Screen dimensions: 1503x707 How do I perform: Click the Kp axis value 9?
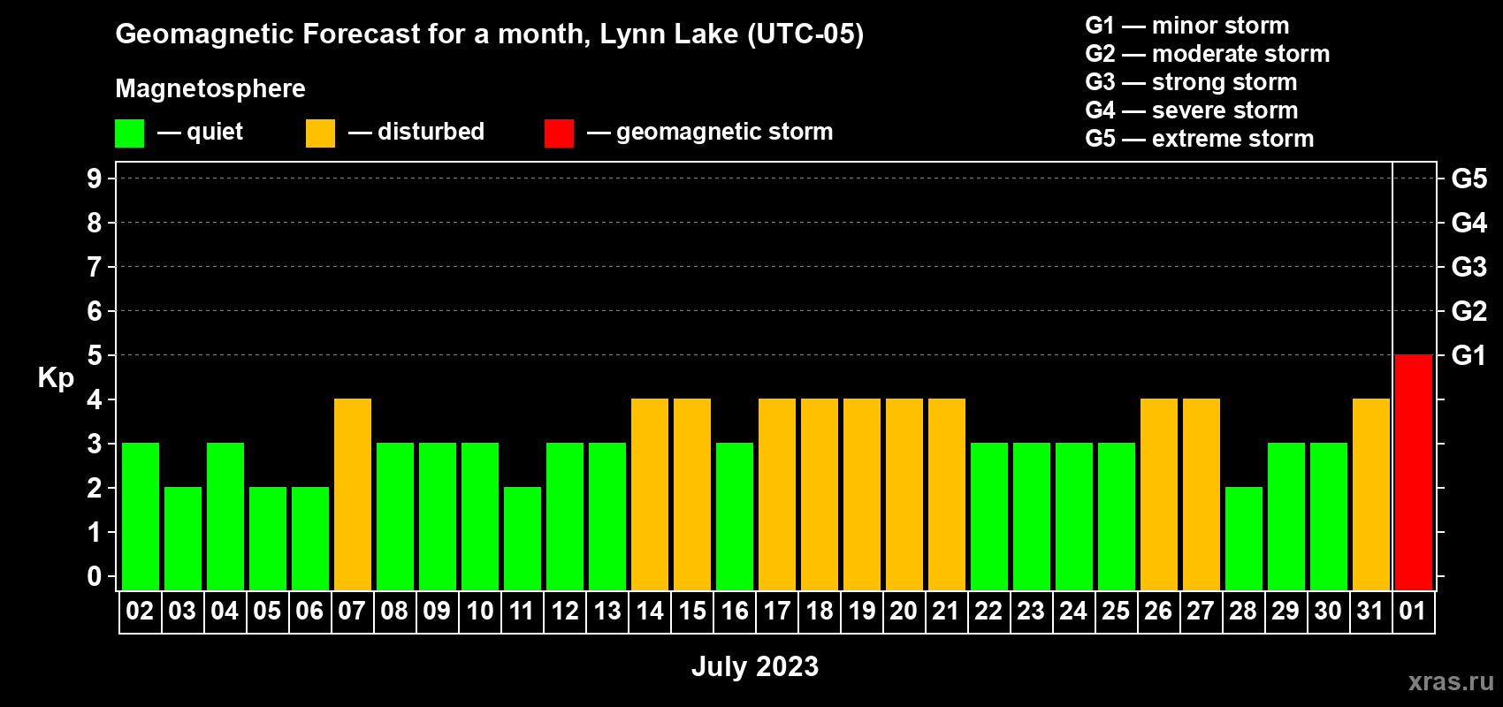95,179
